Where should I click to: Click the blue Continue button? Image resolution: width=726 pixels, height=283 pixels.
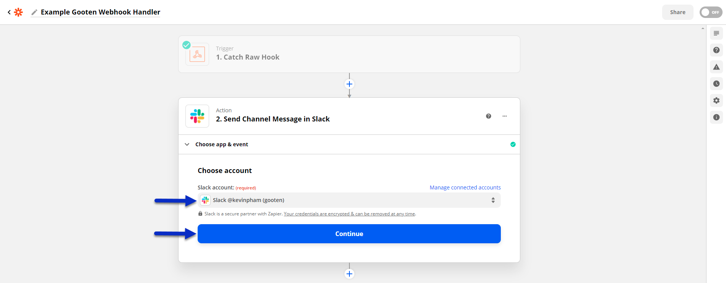click(x=349, y=234)
